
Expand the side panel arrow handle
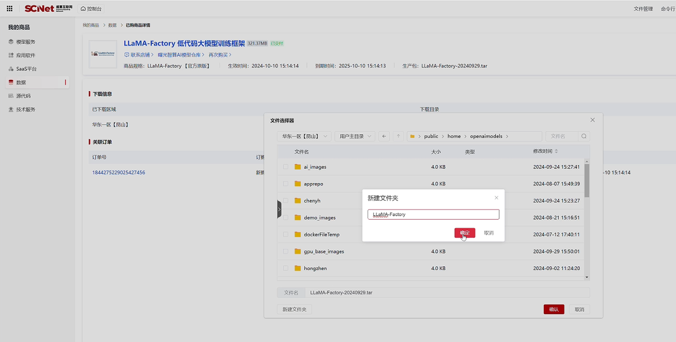click(x=279, y=210)
